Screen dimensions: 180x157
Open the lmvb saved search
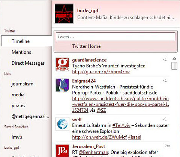point(17,137)
